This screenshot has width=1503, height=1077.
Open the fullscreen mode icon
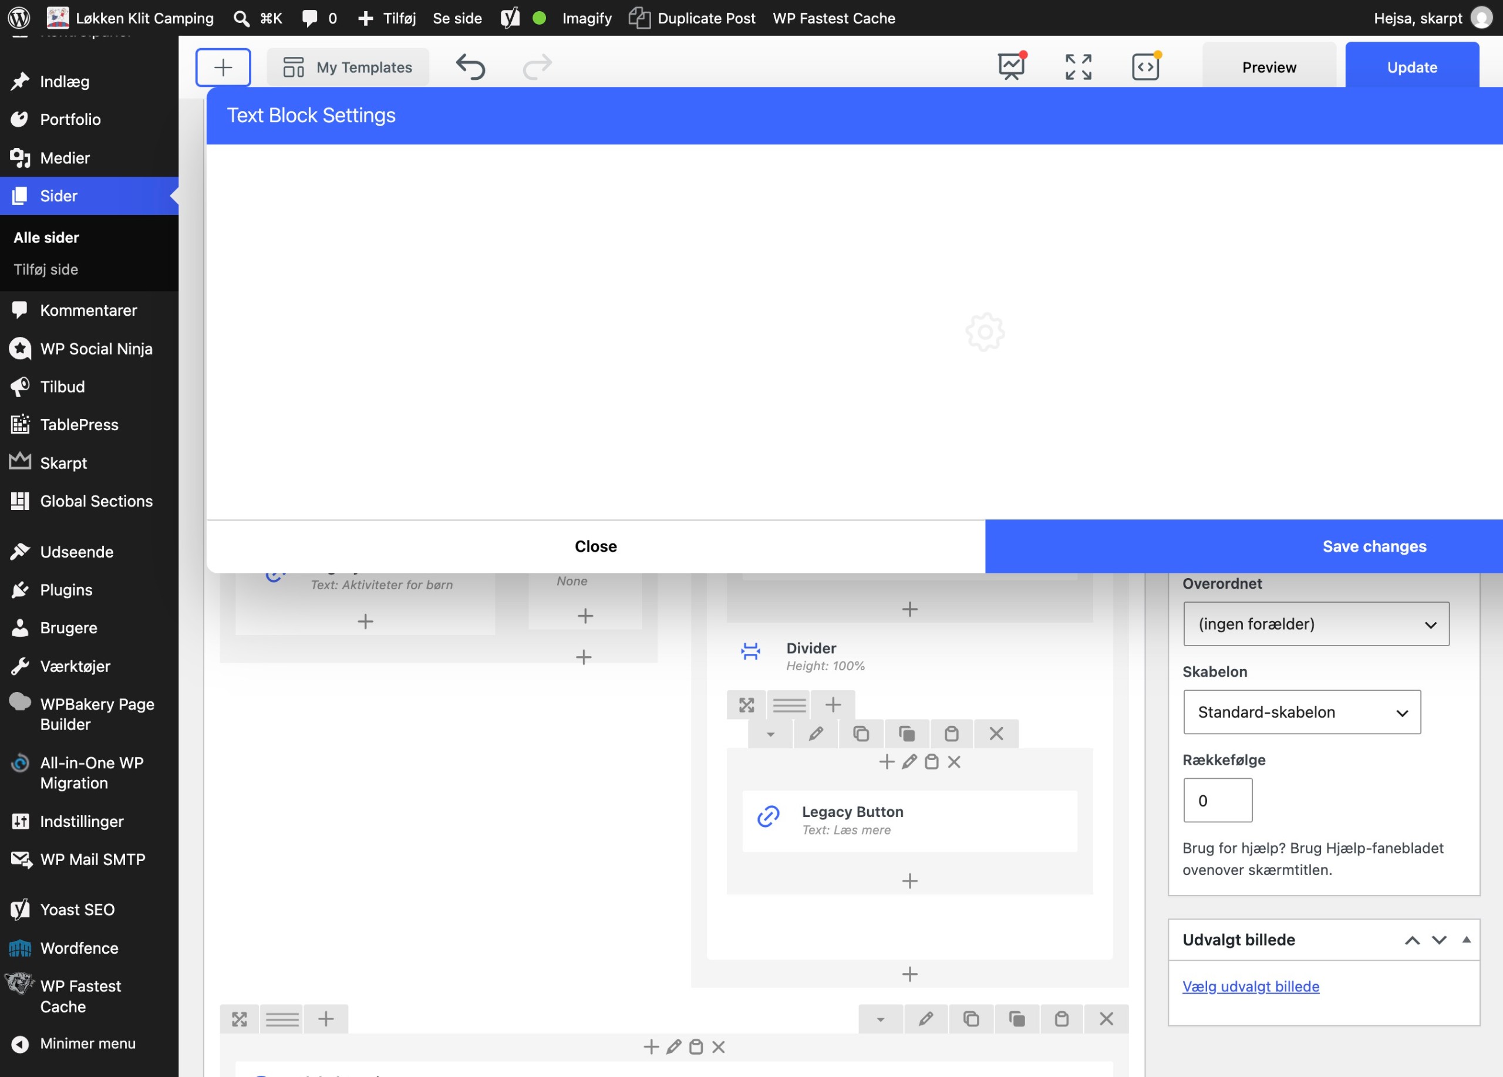pyautogui.click(x=1078, y=67)
